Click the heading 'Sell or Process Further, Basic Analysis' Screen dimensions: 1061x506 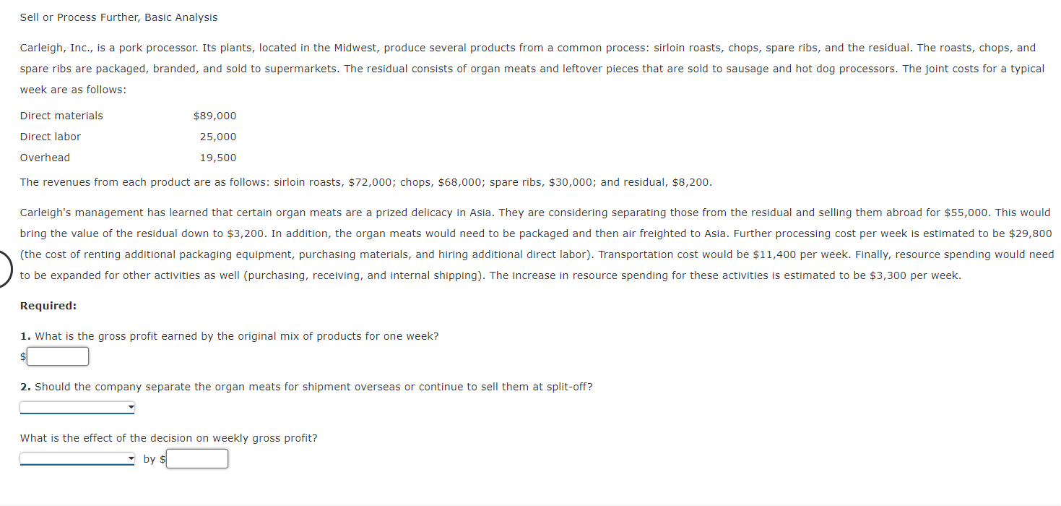[118, 17]
